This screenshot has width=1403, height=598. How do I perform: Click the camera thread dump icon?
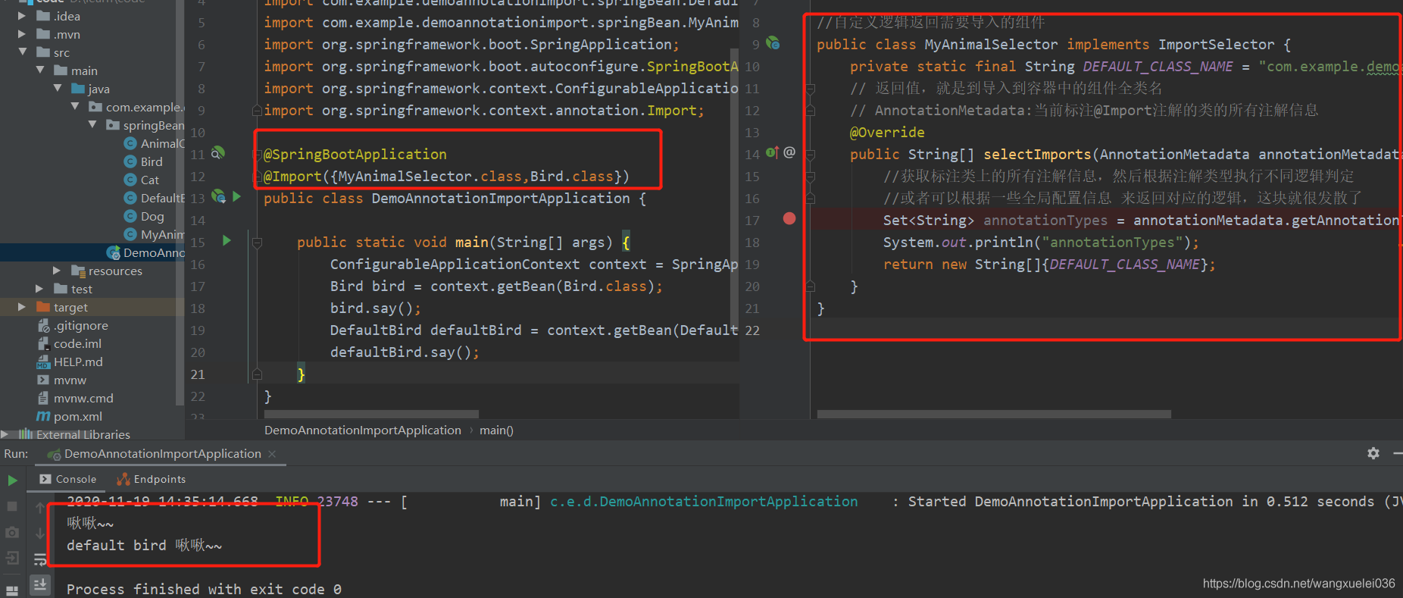click(12, 533)
